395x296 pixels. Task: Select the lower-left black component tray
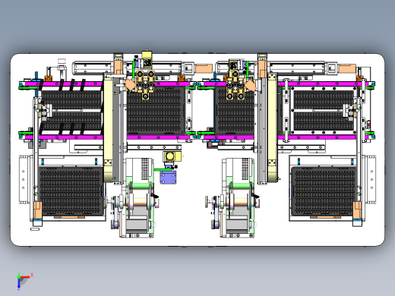pos(71,191)
